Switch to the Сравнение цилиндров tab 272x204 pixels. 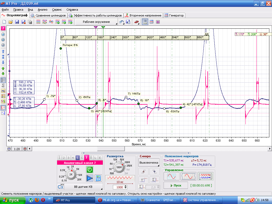point(48,15)
